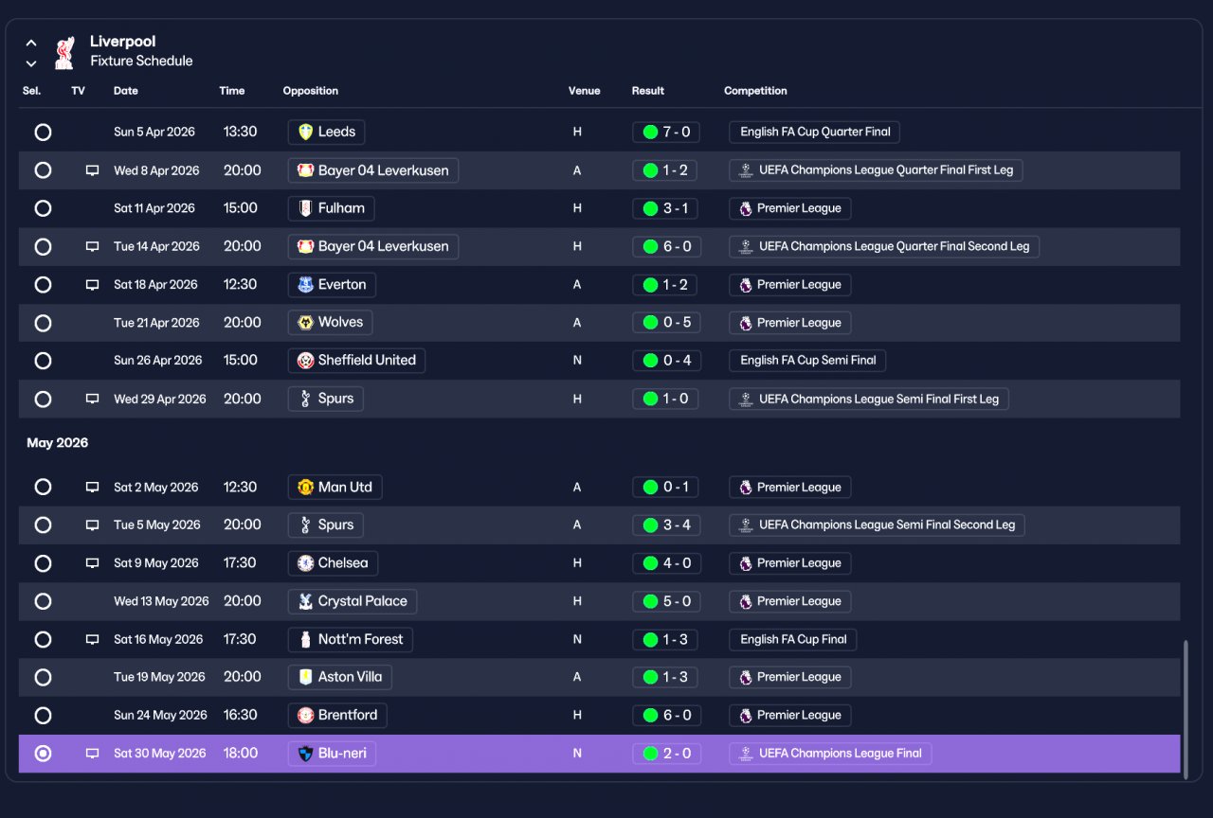This screenshot has width=1213, height=818.
Task: Click the Leeds club badge icon
Action: (305, 132)
